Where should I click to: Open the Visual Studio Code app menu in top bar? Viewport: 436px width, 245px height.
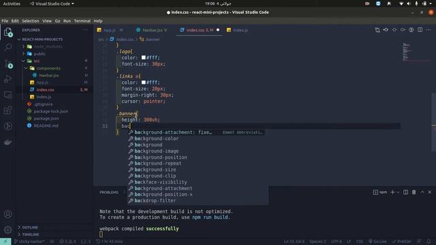click(x=52, y=3)
